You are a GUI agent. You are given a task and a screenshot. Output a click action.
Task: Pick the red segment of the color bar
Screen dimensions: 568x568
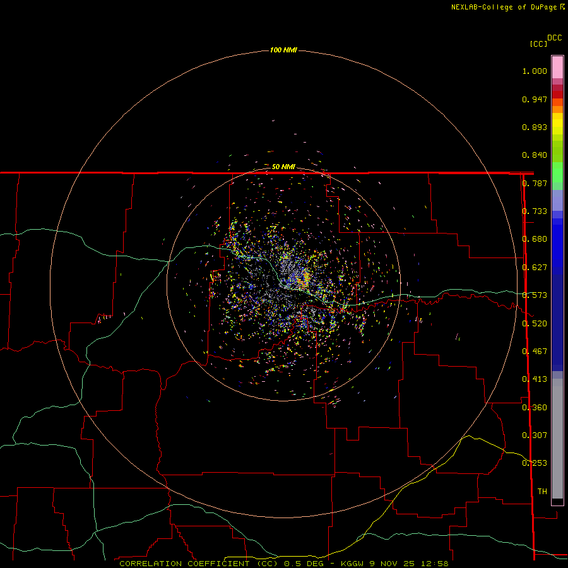(557, 95)
